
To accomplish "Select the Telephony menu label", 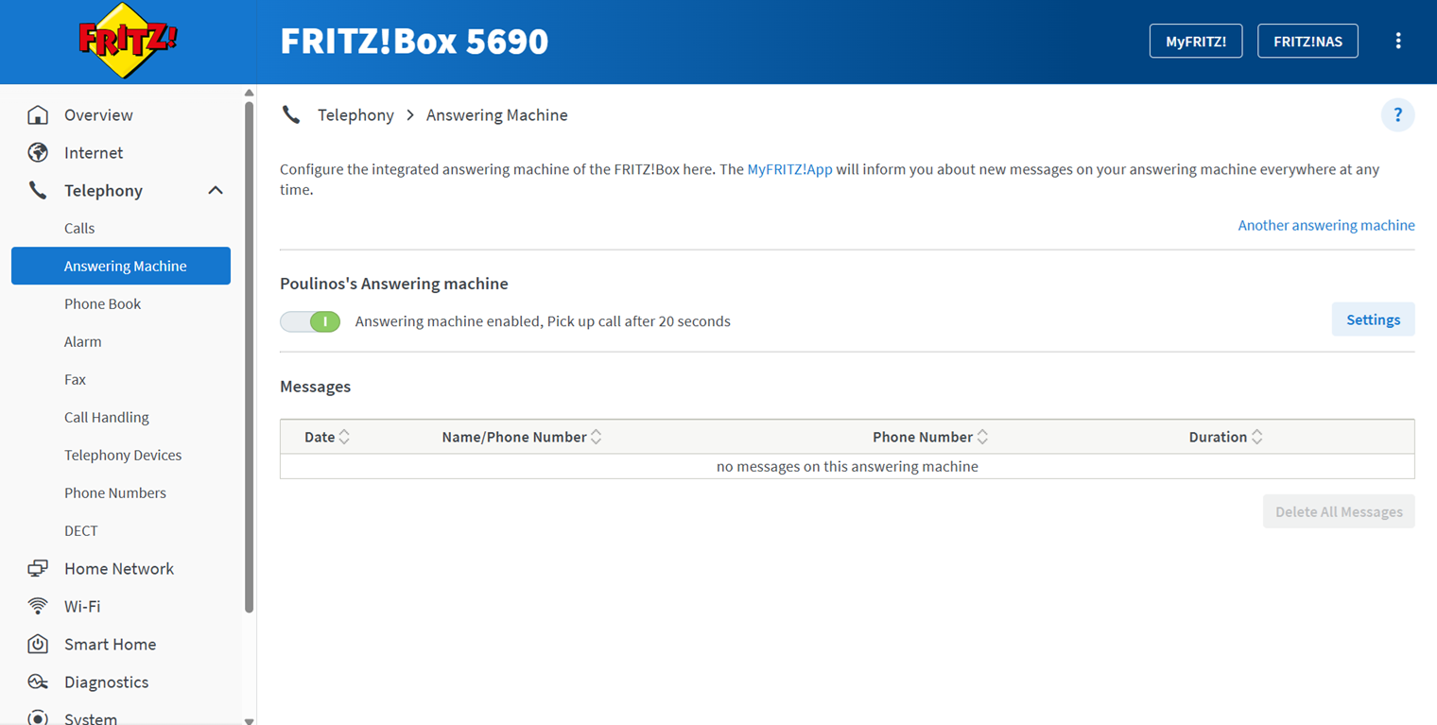I will (x=103, y=191).
